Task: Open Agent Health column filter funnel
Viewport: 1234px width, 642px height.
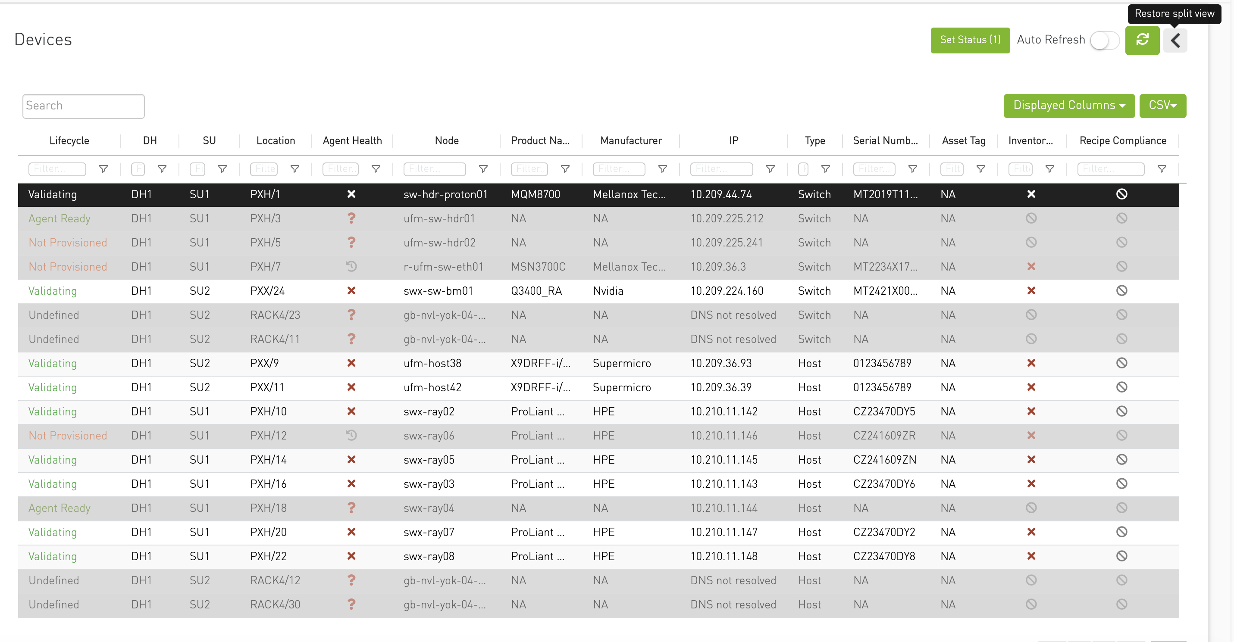Action: [x=376, y=168]
